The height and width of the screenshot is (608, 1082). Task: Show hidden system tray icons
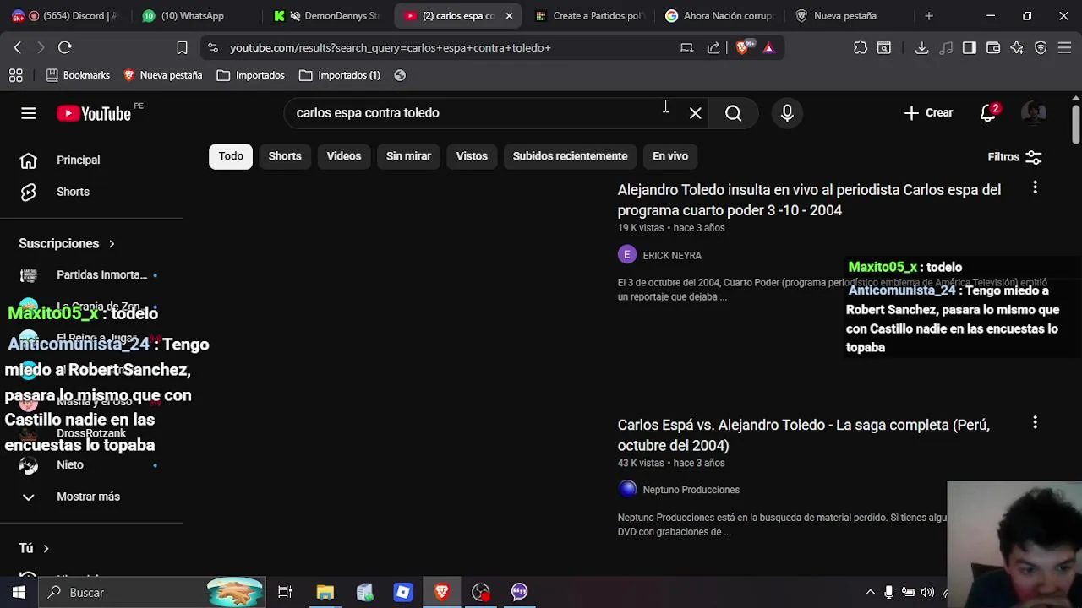pyautogui.click(x=870, y=593)
